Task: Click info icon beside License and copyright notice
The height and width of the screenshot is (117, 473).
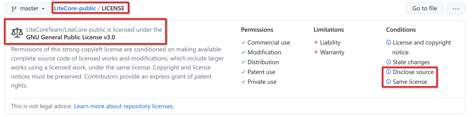Action: (388, 42)
